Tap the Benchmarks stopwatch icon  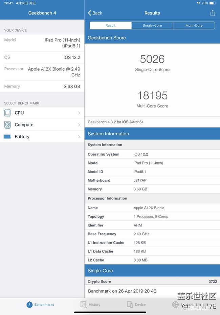(x=29, y=305)
